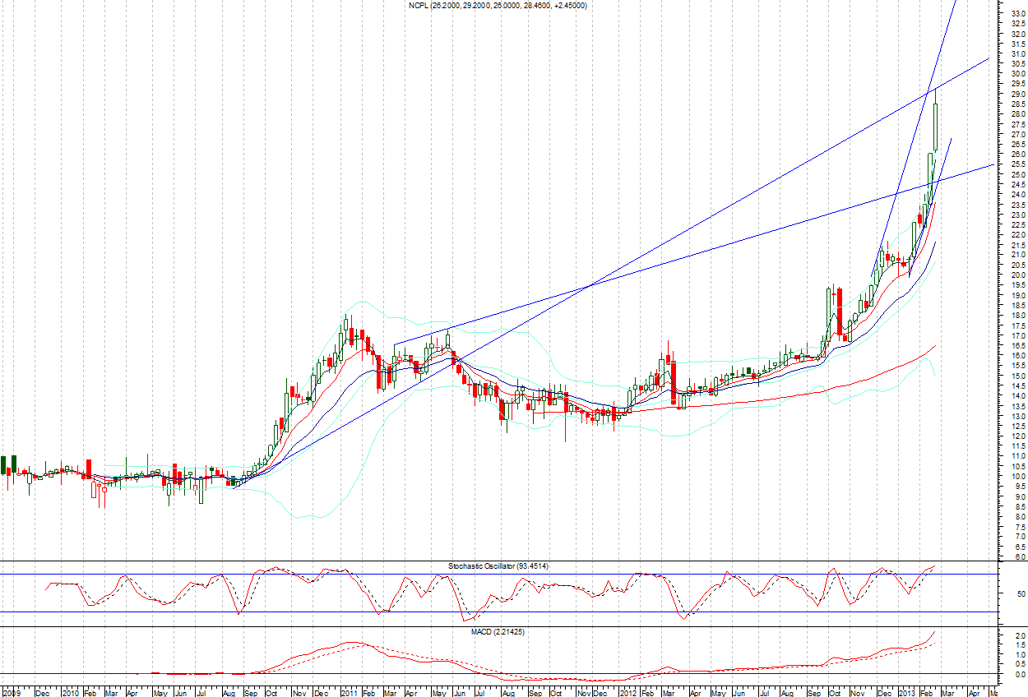Click the intersection of the two long blue trendlines
The width and height of the screenshot is (1028, 697).
tap(590, 285)
